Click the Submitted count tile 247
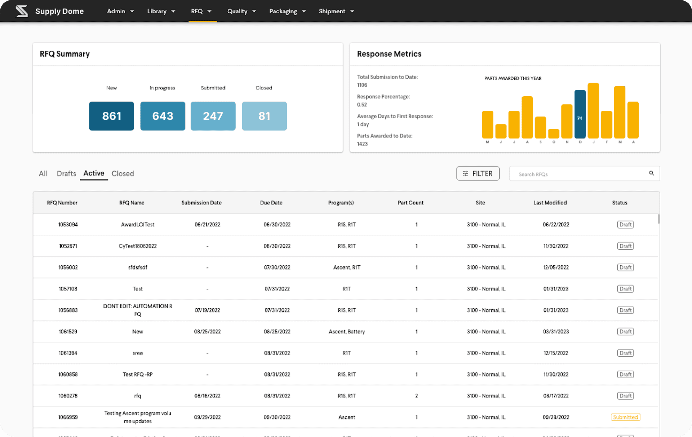This screenshot has height=437, width=692. pos(213,116)
